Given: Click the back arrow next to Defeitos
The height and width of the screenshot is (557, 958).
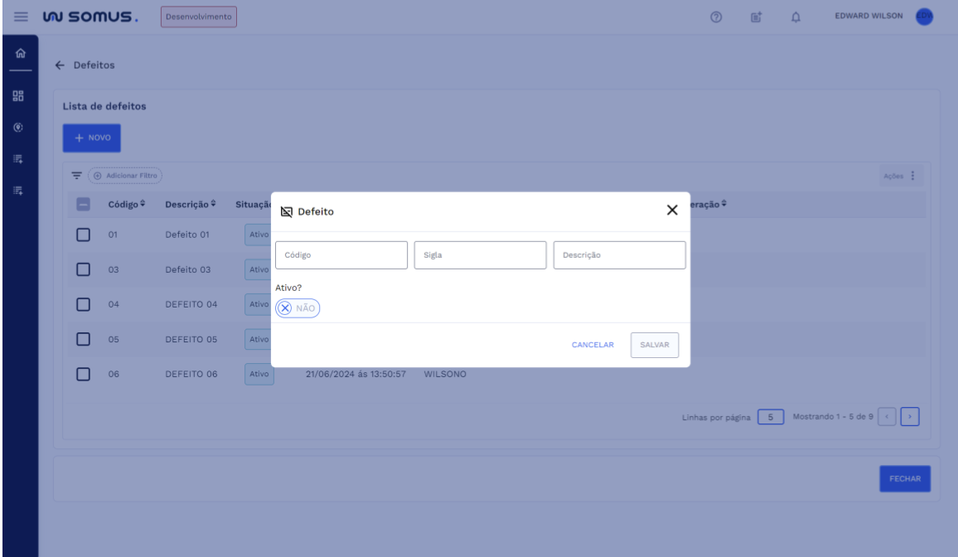Looking at the screenshot, I should [x=59, y=65].
